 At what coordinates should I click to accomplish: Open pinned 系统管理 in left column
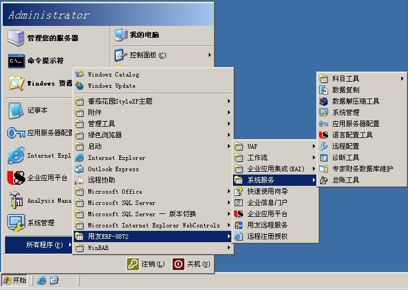coord(39,223)
